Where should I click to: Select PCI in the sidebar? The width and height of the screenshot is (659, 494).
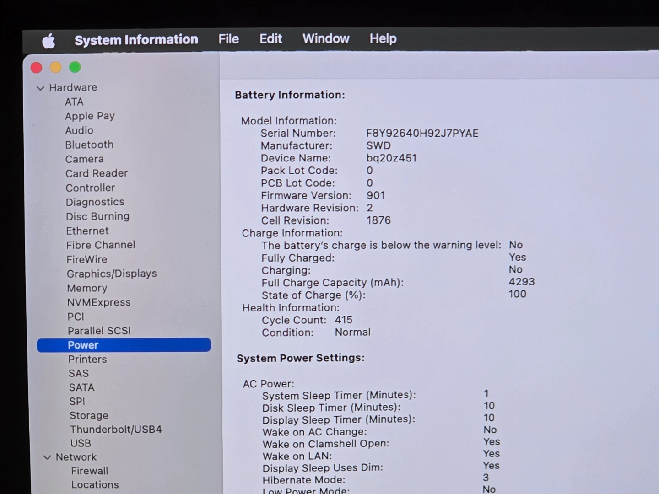[76, 317]
